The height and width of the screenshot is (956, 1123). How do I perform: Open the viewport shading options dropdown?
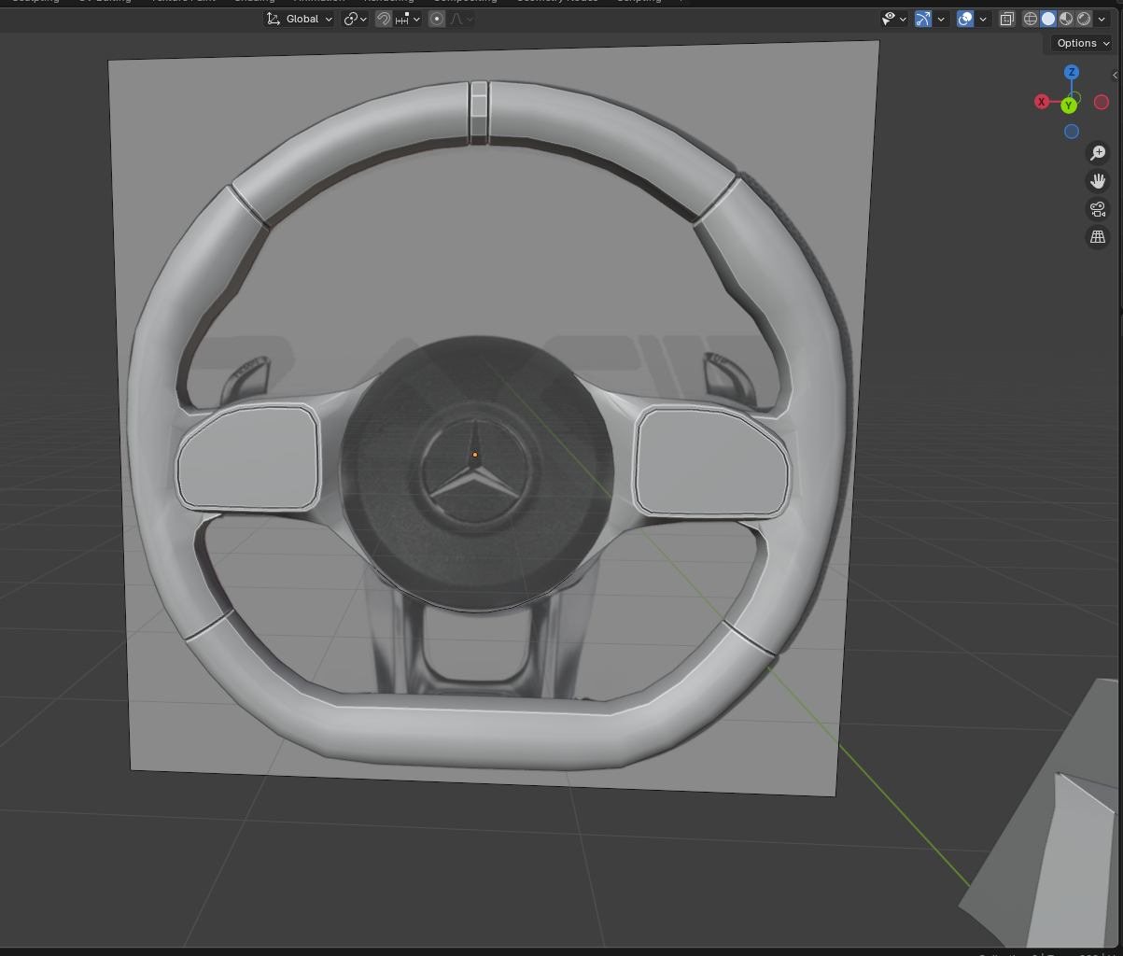pos(1102,19)
